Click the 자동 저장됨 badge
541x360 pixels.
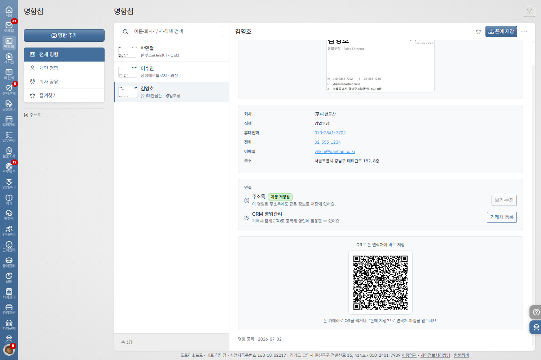click(x=280, y=197)
